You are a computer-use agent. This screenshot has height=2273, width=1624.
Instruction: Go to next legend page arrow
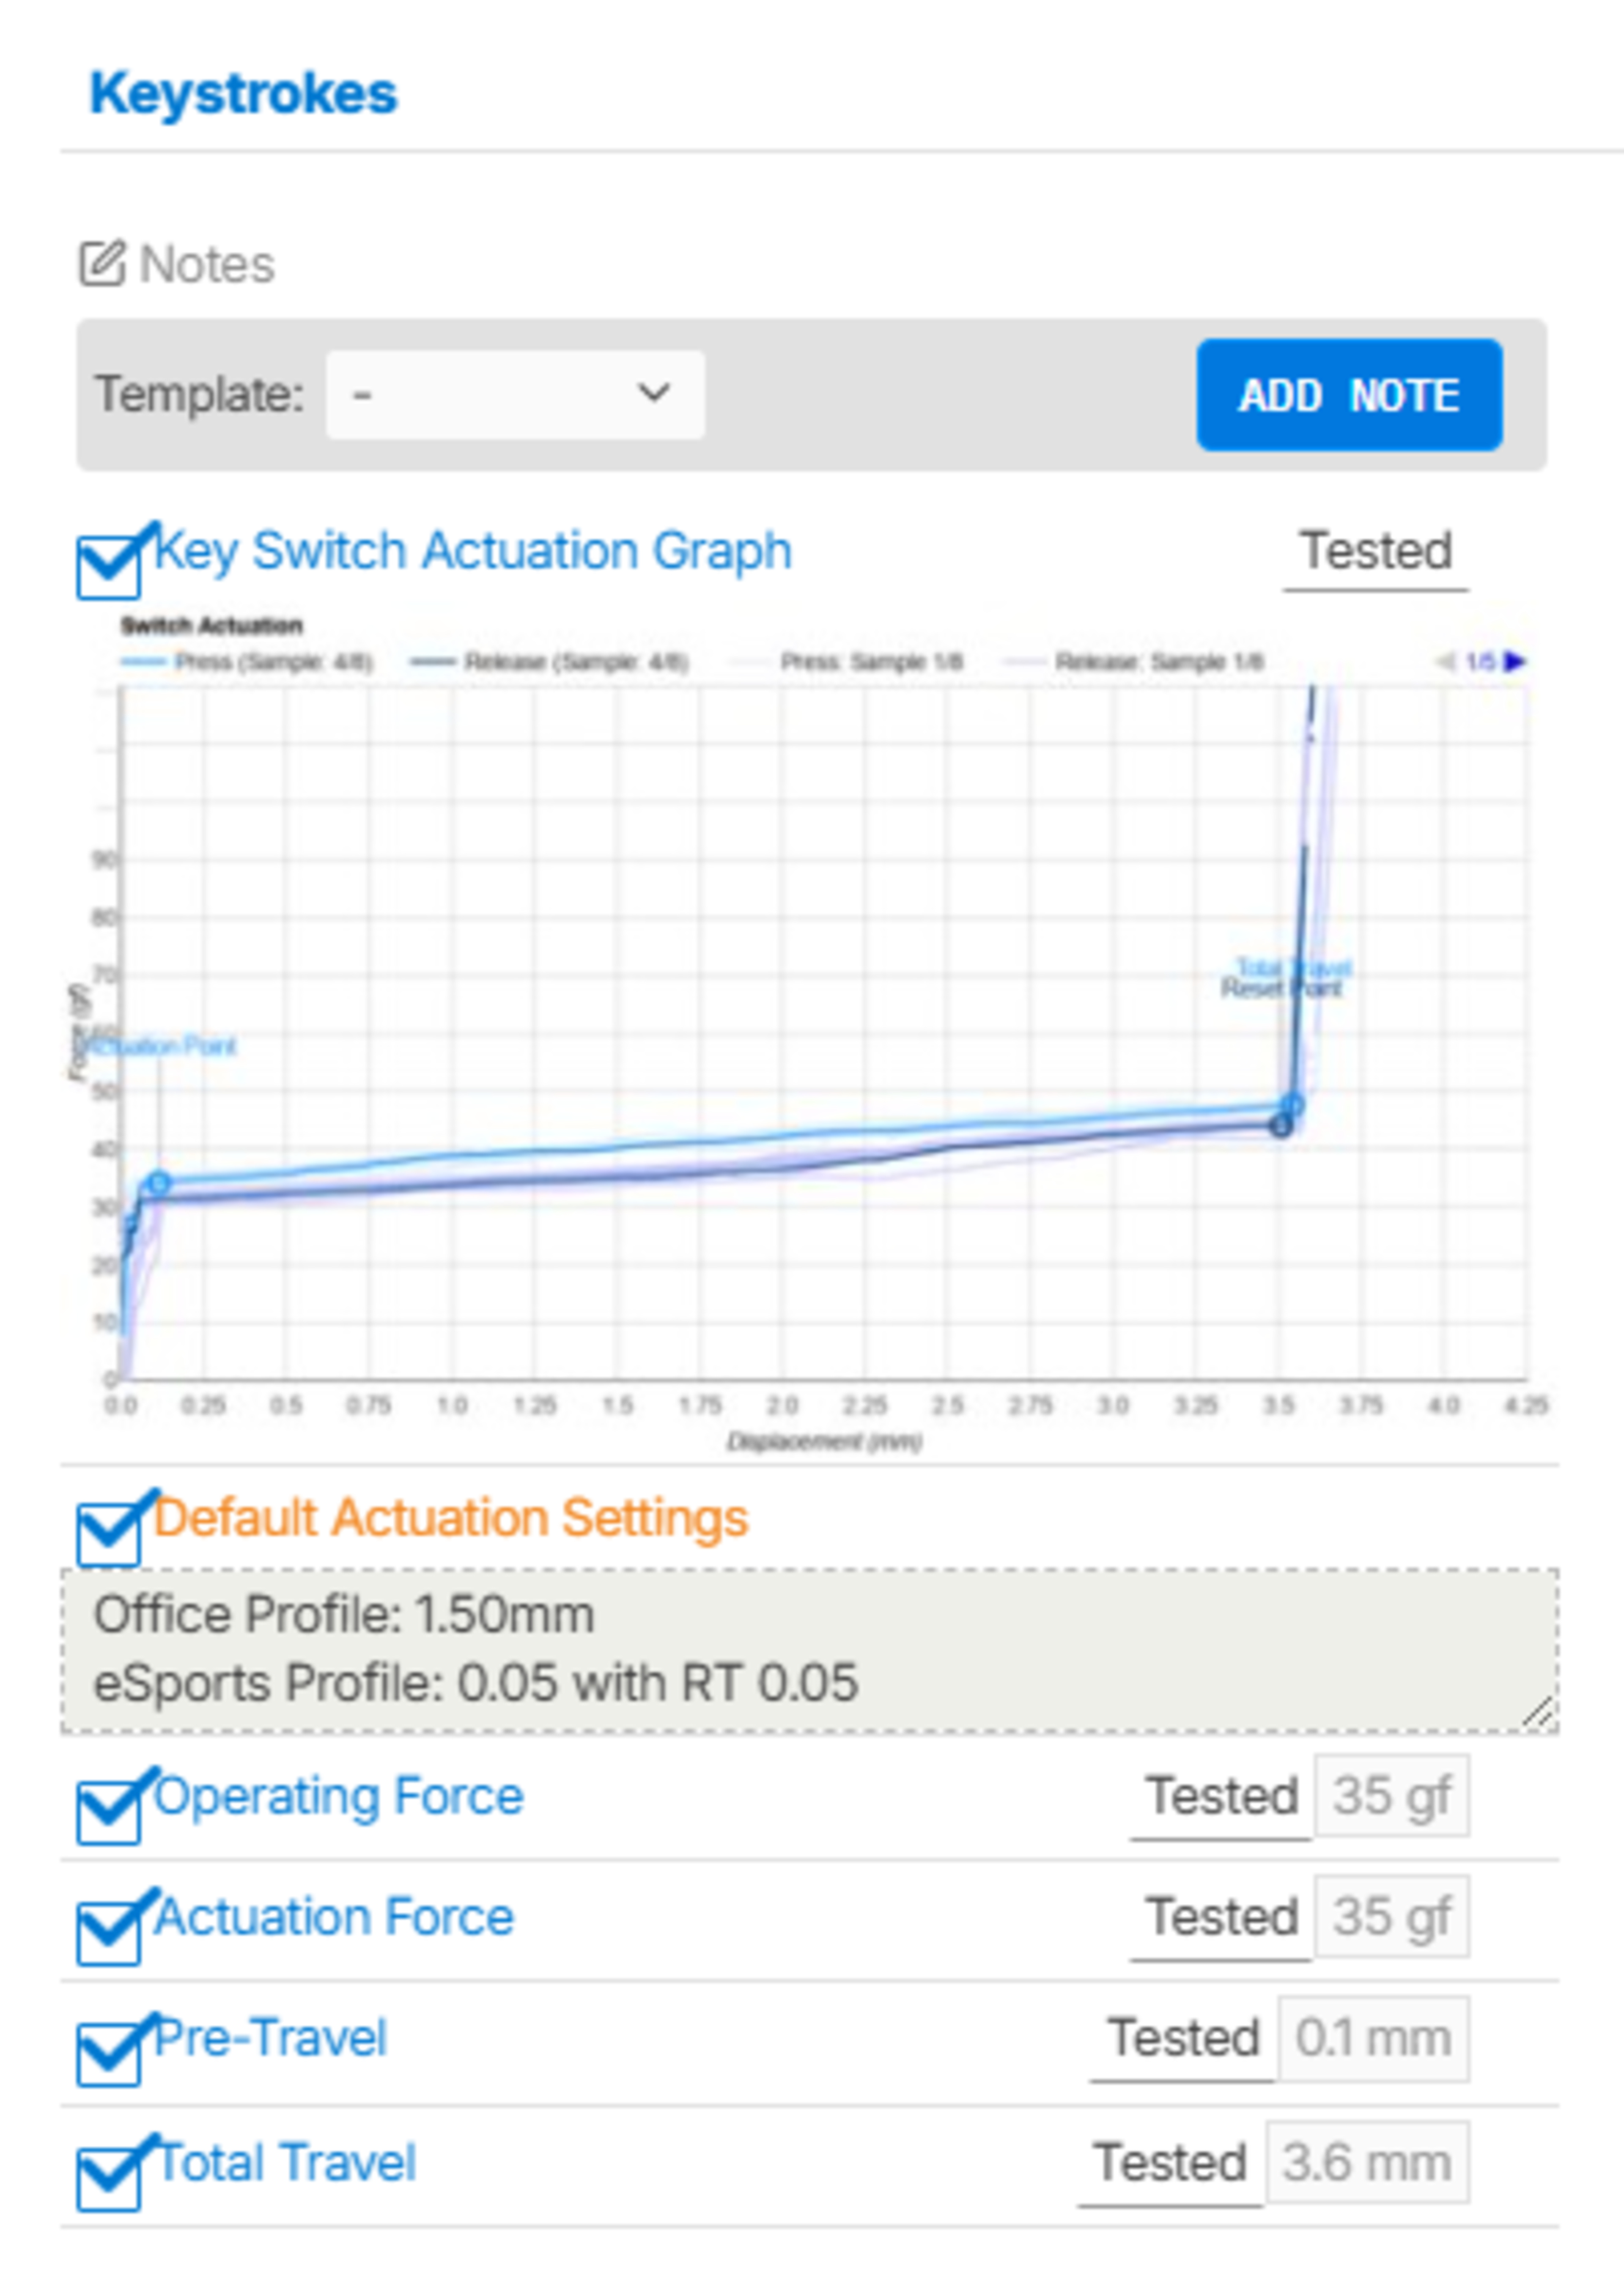click(x=1516, y=661)
